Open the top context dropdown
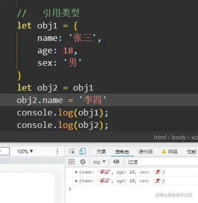This screenshot has width=198, height=203. (99, 162)
